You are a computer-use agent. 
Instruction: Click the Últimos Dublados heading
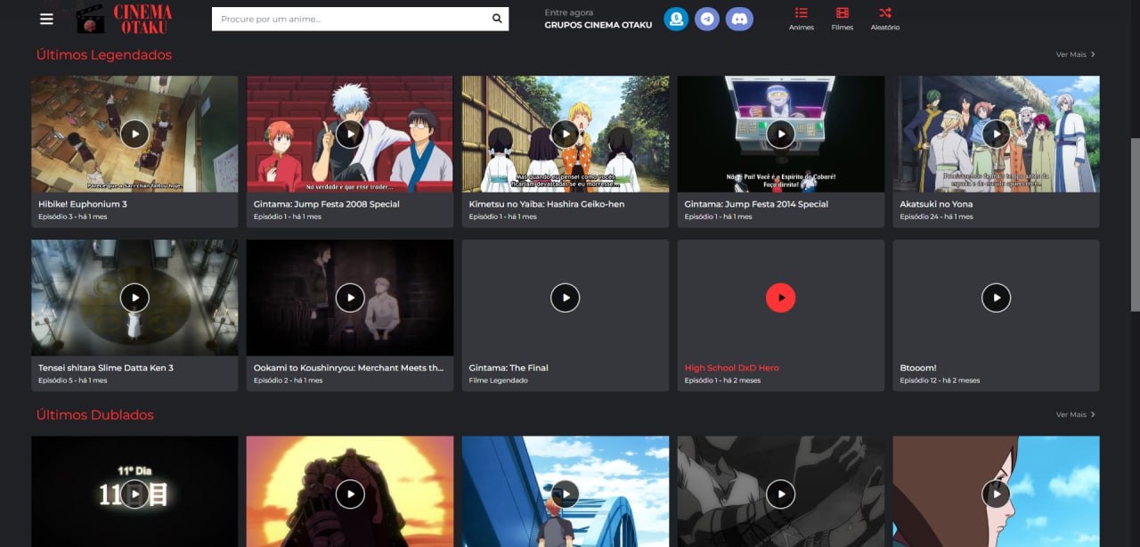point(95,414)
